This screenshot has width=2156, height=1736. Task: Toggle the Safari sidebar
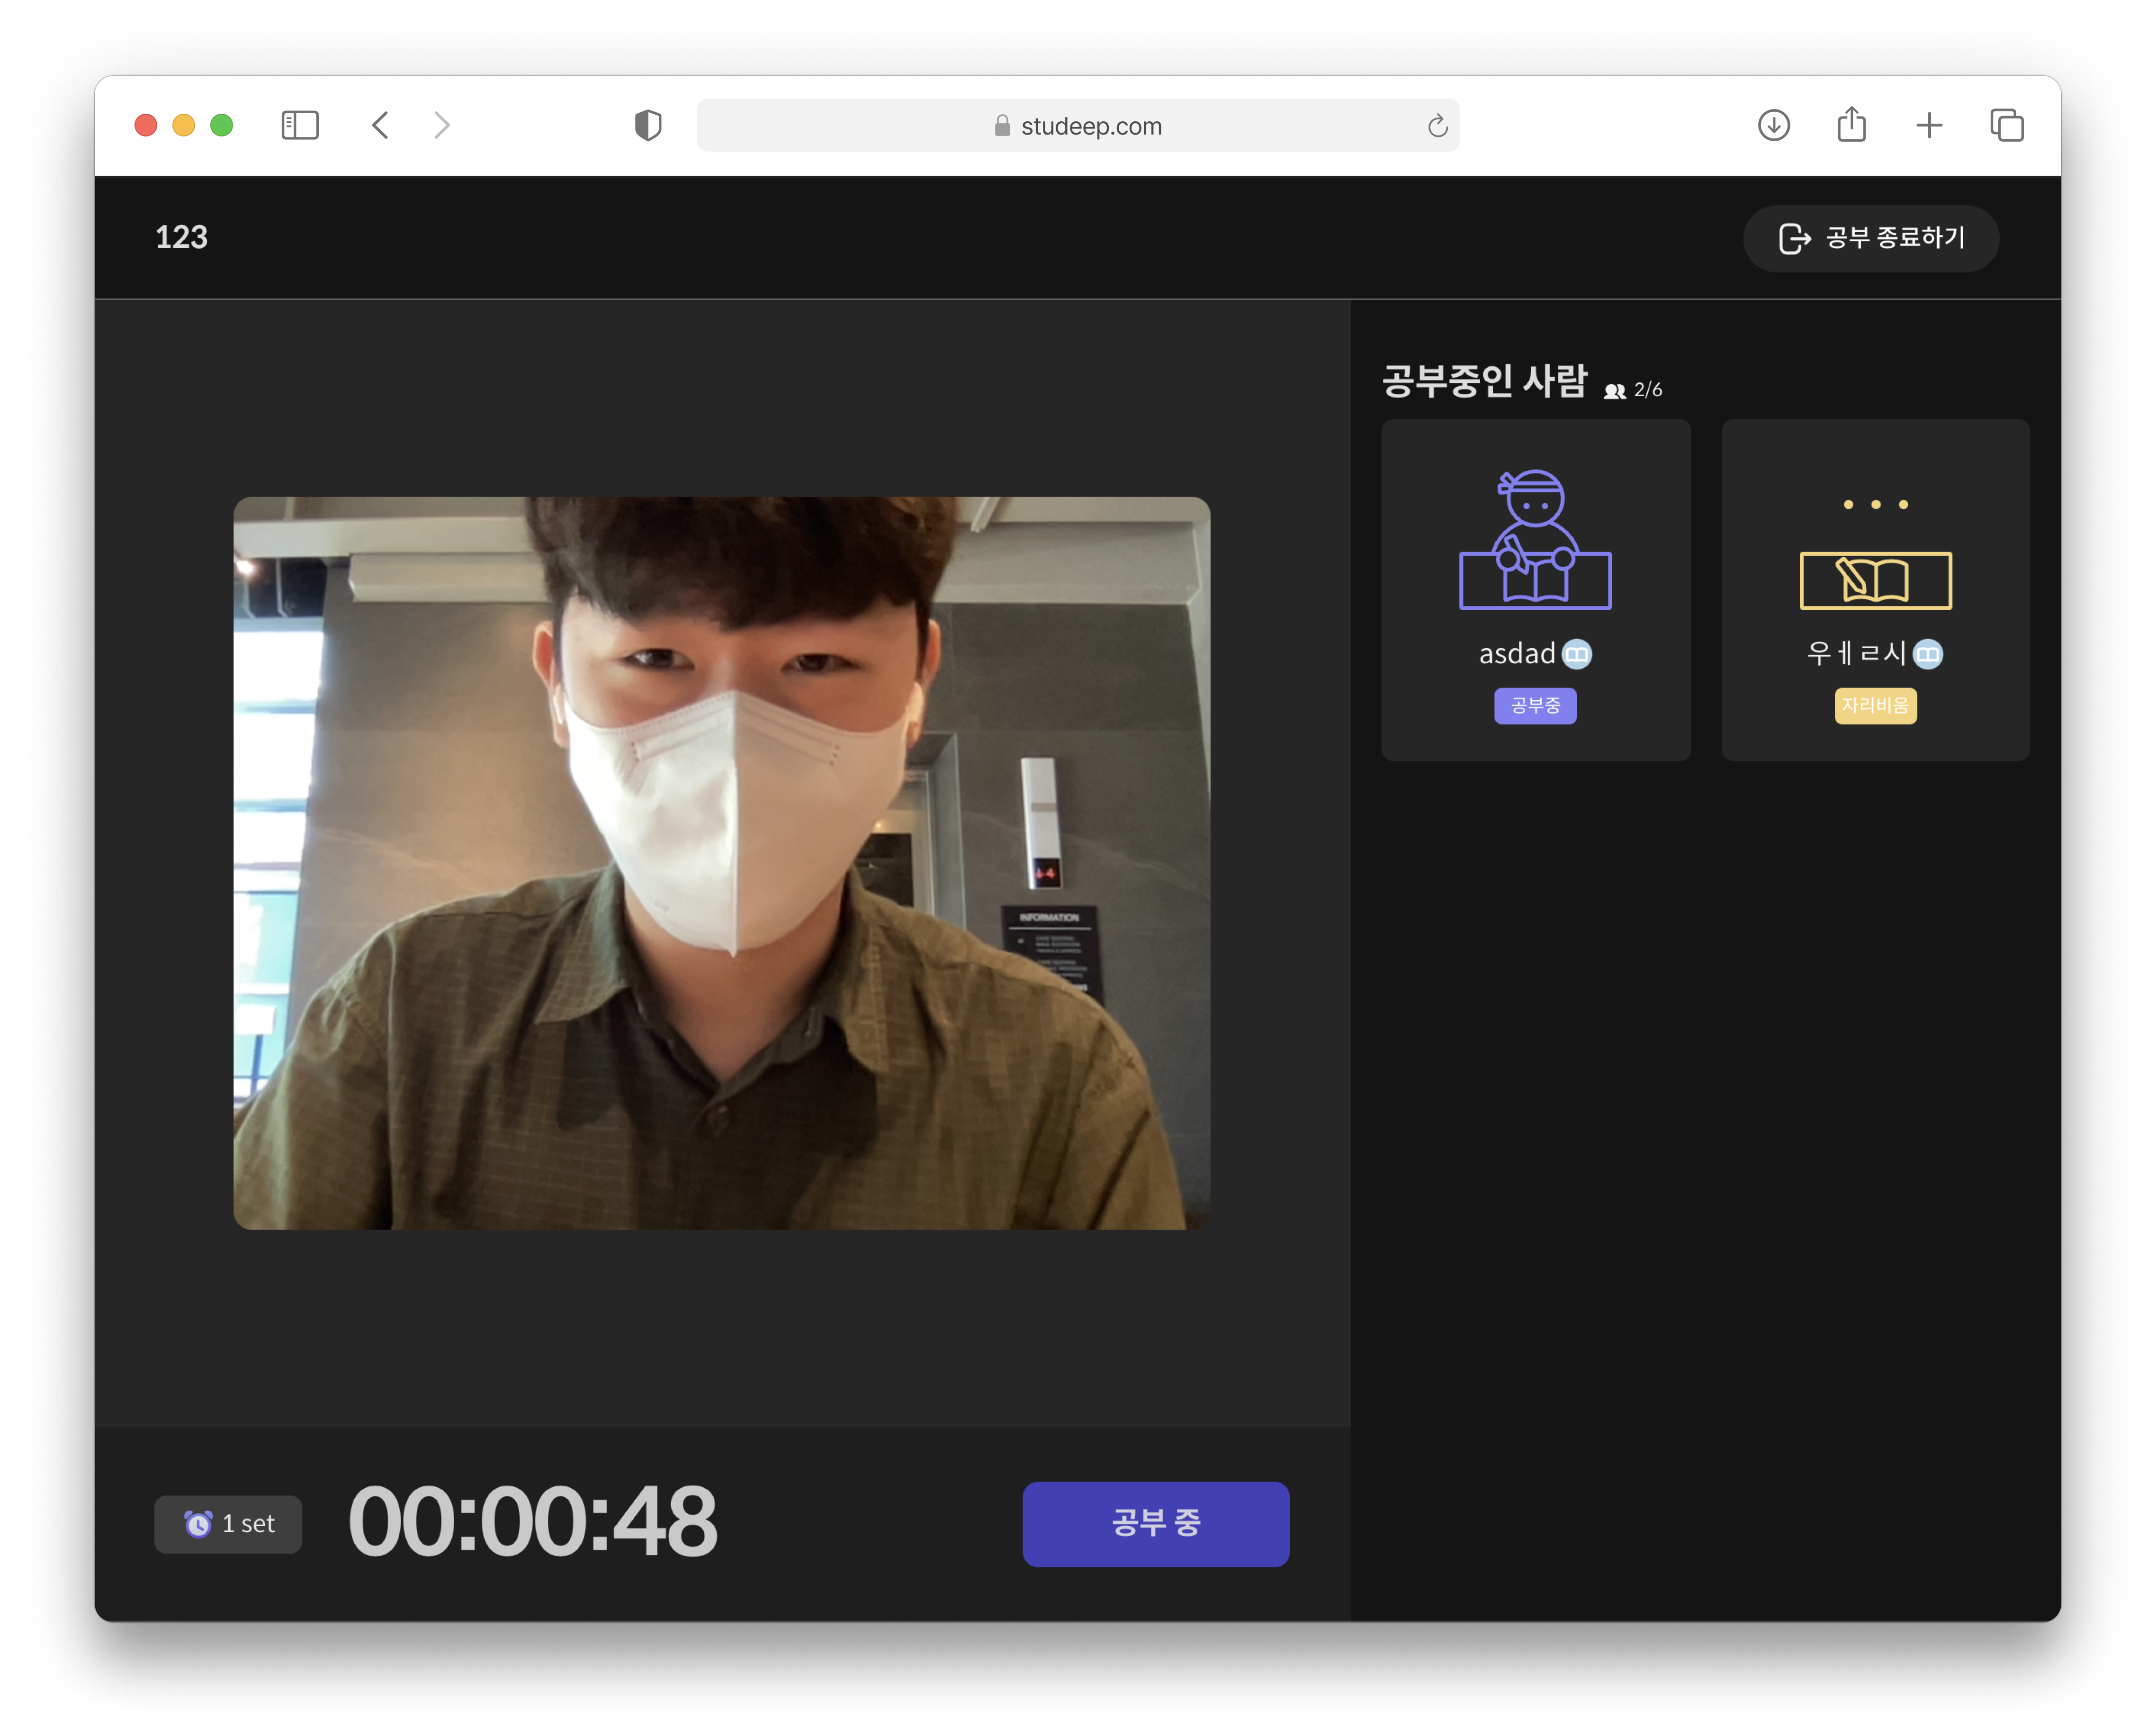(300, 125)
